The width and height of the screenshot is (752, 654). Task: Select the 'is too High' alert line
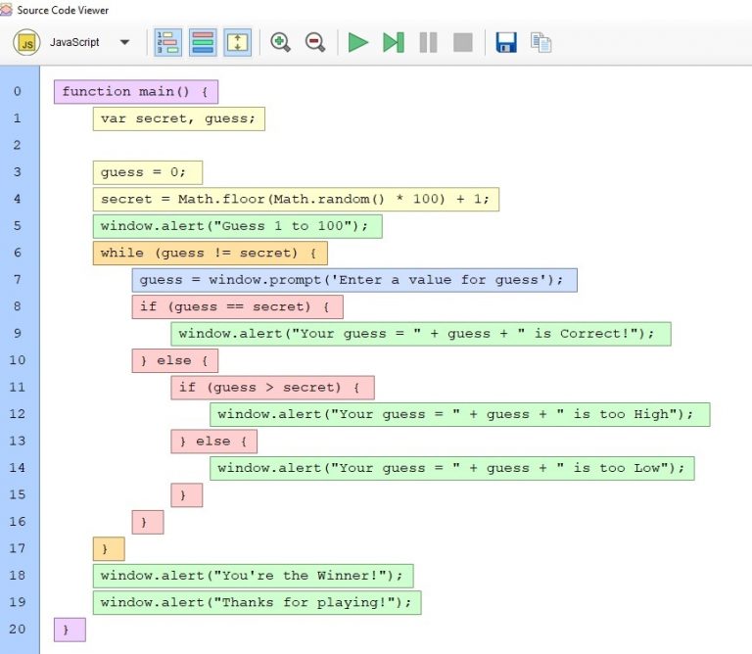tap(460, 414)
